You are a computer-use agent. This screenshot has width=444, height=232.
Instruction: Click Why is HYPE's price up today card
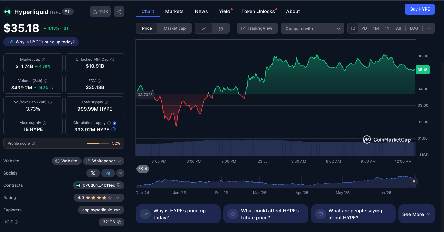pyautogui.click(x=178, y=214)
